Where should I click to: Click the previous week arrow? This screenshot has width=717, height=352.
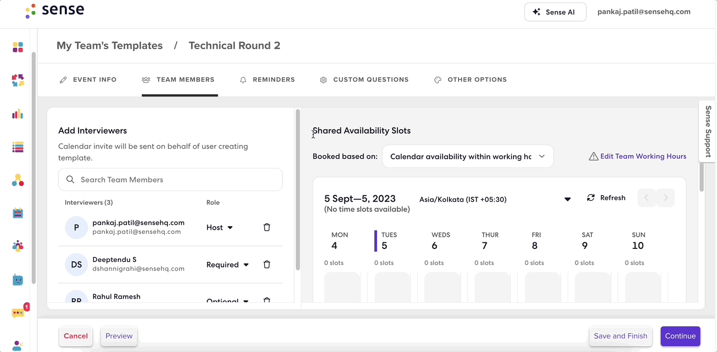[x=647, y=198]
